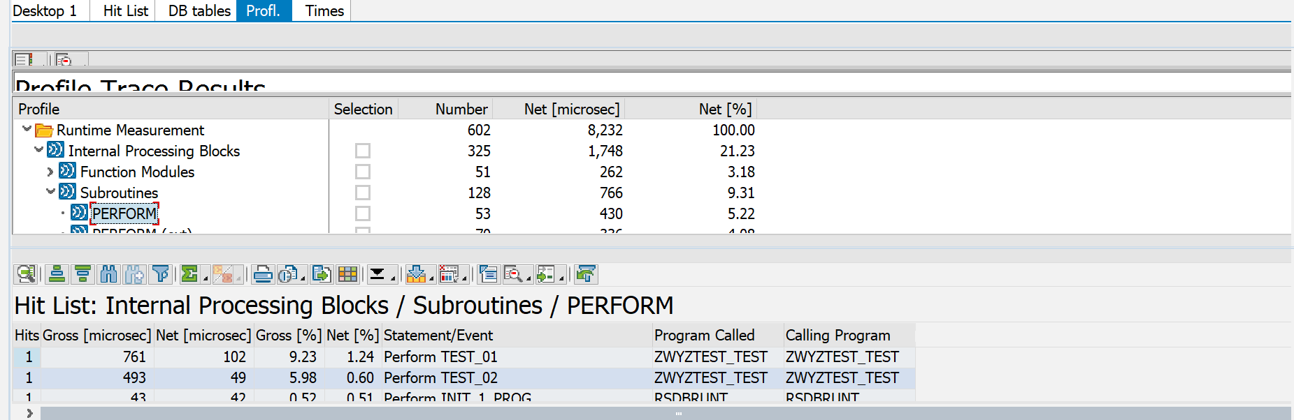Screen dimensions: 1294x420
Task: Sort hit list in descending order
Action: point(82,274)
